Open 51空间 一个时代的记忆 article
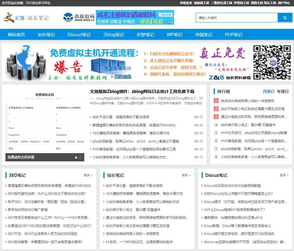The image size is (294, 251). tap(139, 242)
